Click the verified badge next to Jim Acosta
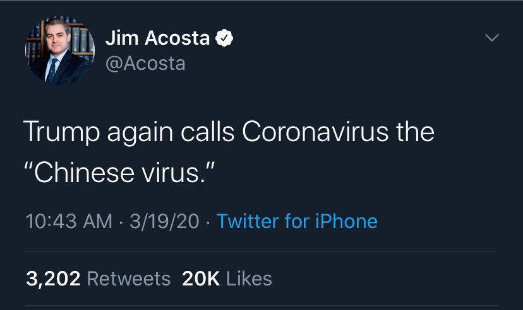The height and width of the screenshot is (310, 523). click(x=224, y=38)
